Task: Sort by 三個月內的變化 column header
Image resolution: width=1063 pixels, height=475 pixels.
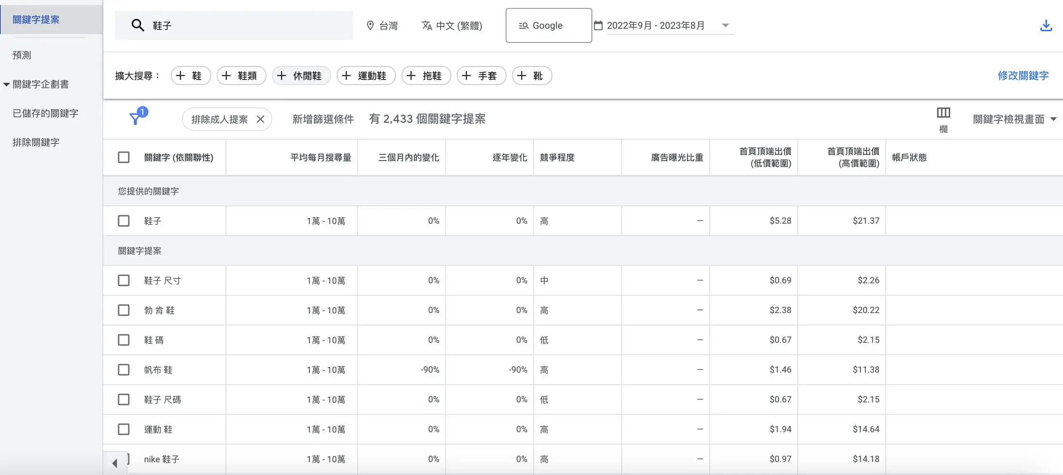Action: tap(409, 157)
